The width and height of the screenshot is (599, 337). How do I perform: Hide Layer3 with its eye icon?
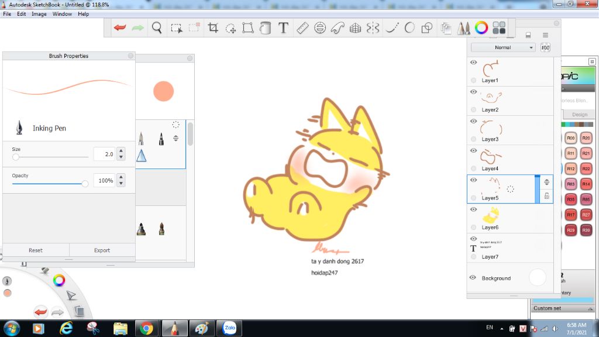474,121
